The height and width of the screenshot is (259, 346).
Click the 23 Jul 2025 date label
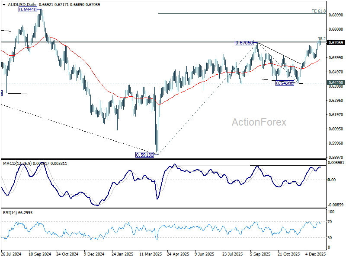[233, 254]
